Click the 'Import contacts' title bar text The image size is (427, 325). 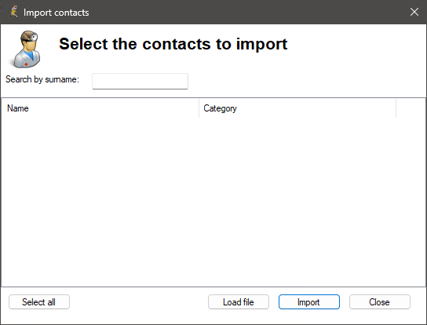tap(56, 13)
